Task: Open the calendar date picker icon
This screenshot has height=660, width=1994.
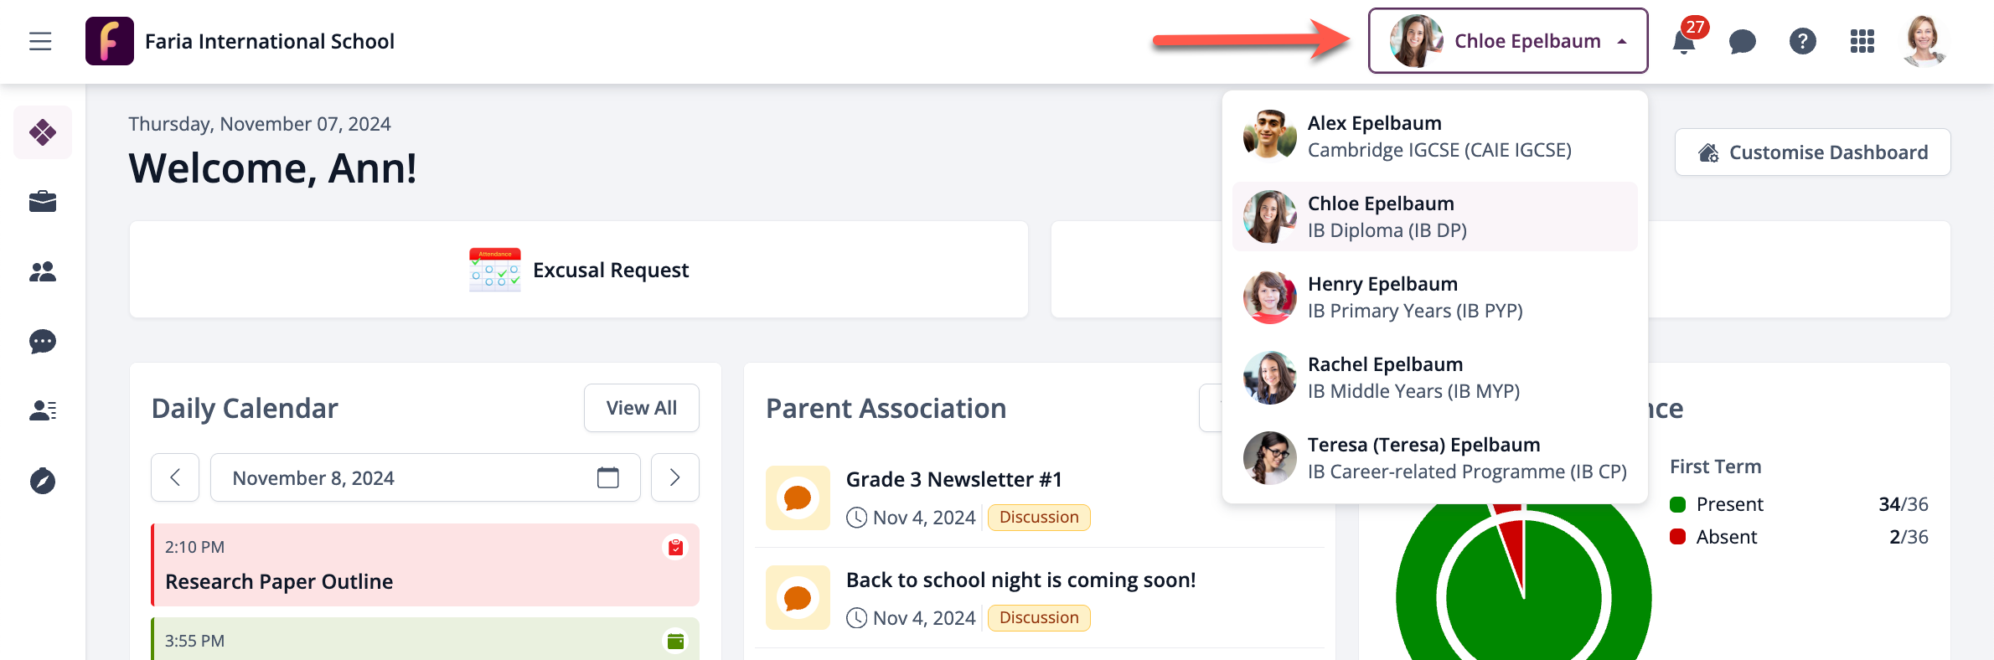Action: (607, 477)
